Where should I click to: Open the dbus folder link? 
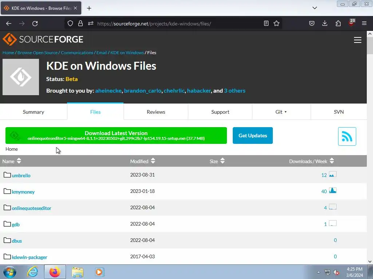pyautogui.click(x=17, y=241)
